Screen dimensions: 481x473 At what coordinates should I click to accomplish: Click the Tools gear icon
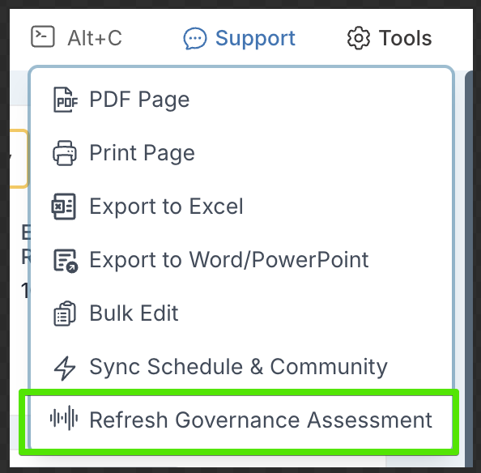coord(359,38)
